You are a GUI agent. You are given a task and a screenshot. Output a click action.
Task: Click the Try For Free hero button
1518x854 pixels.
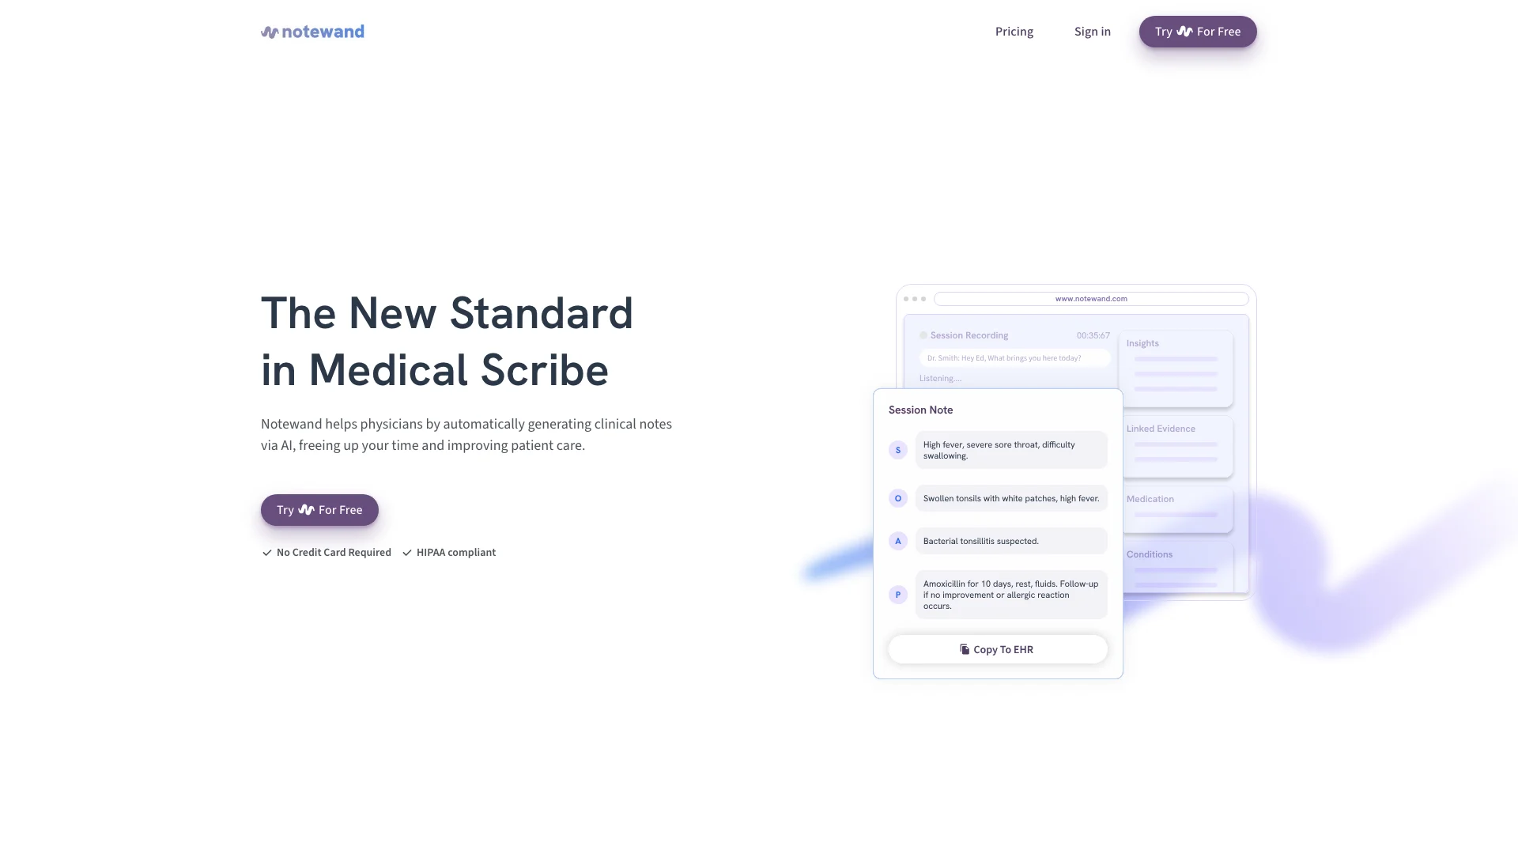(x=319, y=510)
